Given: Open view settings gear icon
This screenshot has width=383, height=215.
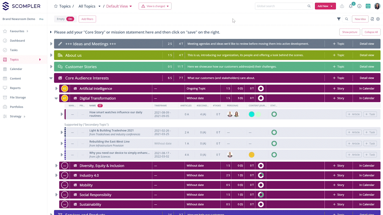Looking at the screenshot, I should click(378, 19).
